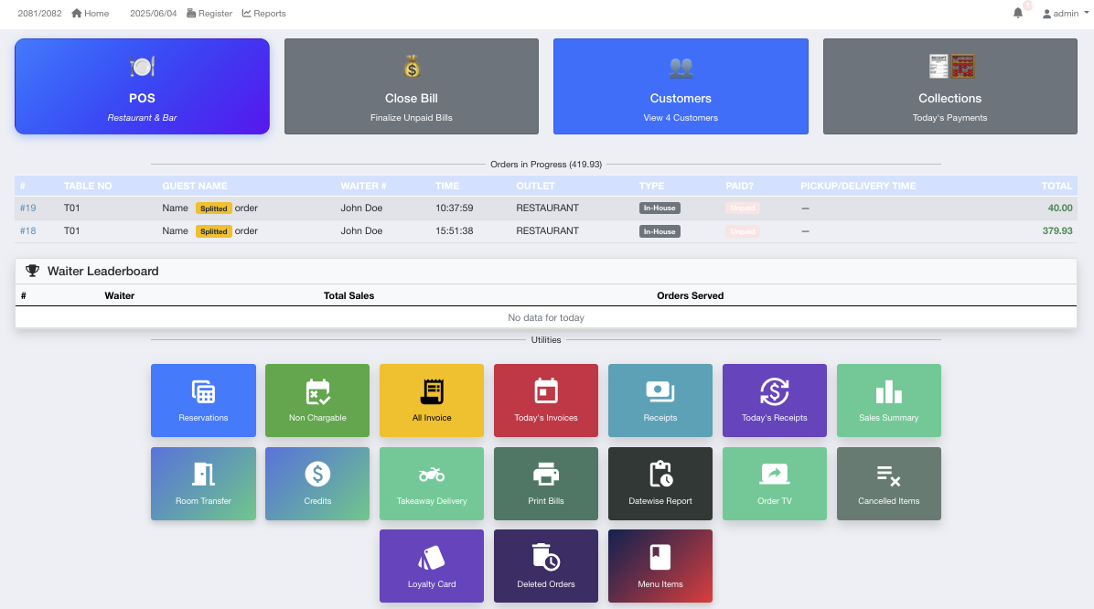Open the Deleted Orders tile

click(545, 566)
